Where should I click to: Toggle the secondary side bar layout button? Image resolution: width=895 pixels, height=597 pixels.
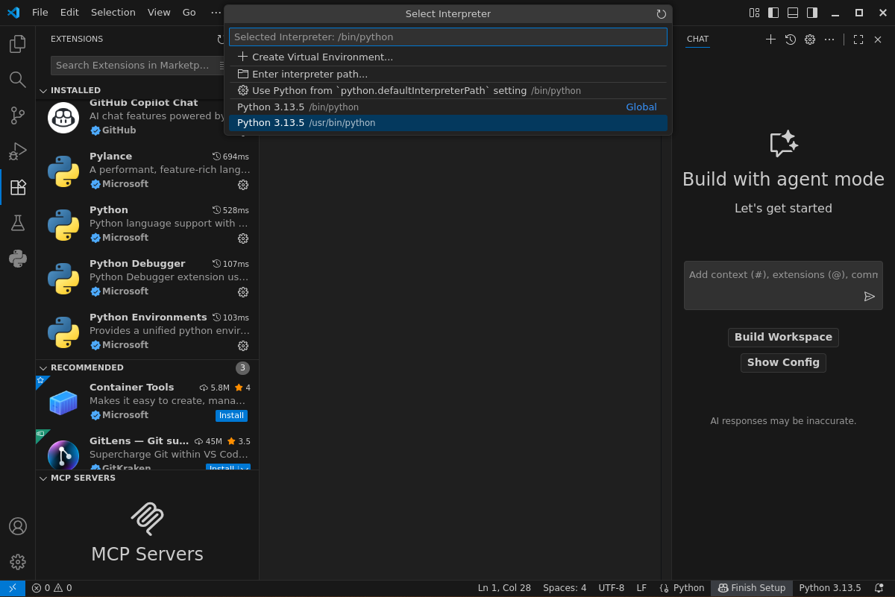[x=812, y=13]
